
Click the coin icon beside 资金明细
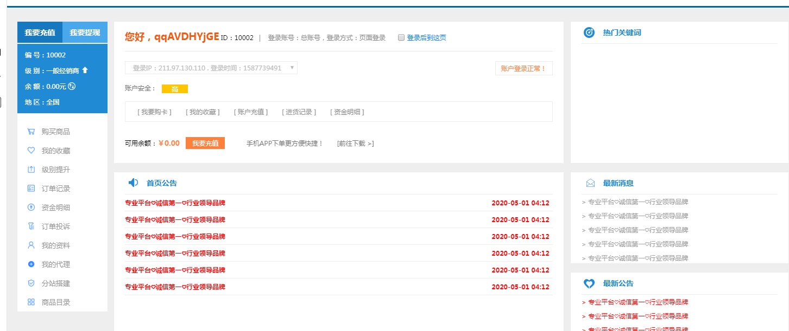pos(31,207)
